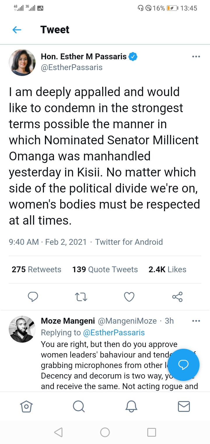The height and width of the screenshot is (444, 210).
Task: Tap the floating blue reply button
Action: [x=183, y=365]
